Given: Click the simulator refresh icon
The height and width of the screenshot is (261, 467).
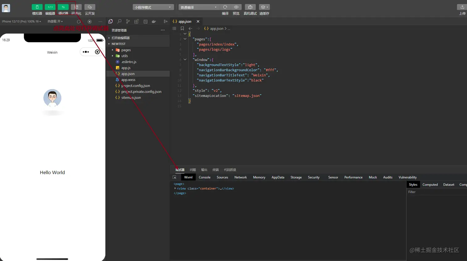Looking at the screenshot, I should [79, 22].
